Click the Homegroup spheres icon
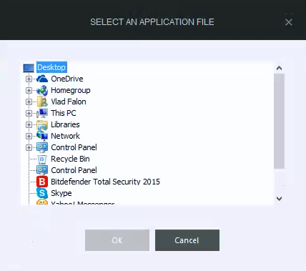The image size is (306, 271). pos(42,90)
